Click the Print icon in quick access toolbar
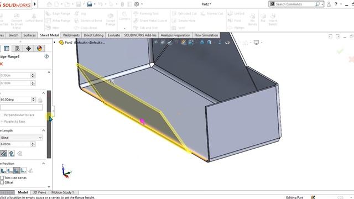 click(x=90, y=4)
